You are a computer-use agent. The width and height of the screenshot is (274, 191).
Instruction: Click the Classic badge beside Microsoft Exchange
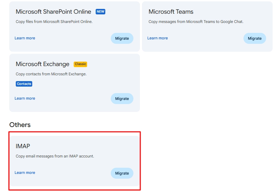click(x=80, y=64)
